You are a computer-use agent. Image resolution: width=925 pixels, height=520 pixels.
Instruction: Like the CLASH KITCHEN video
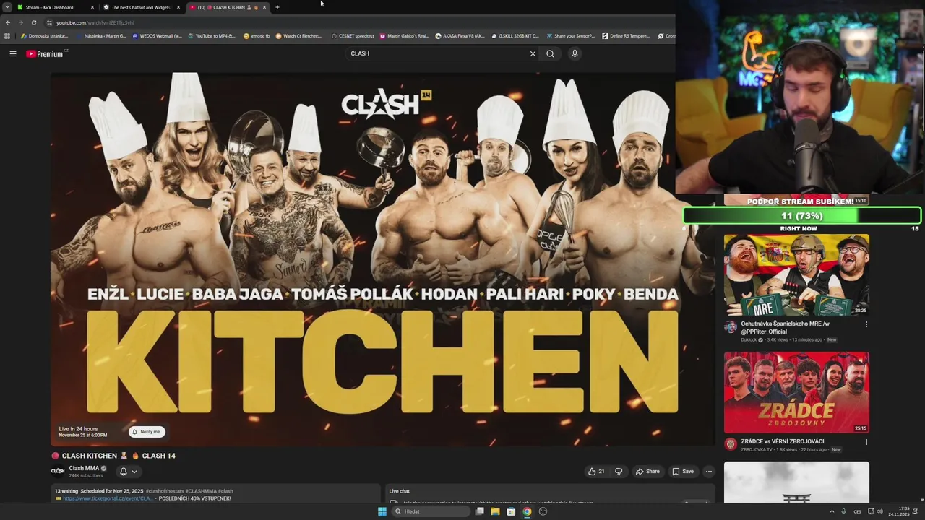click(x=596, y=472)
